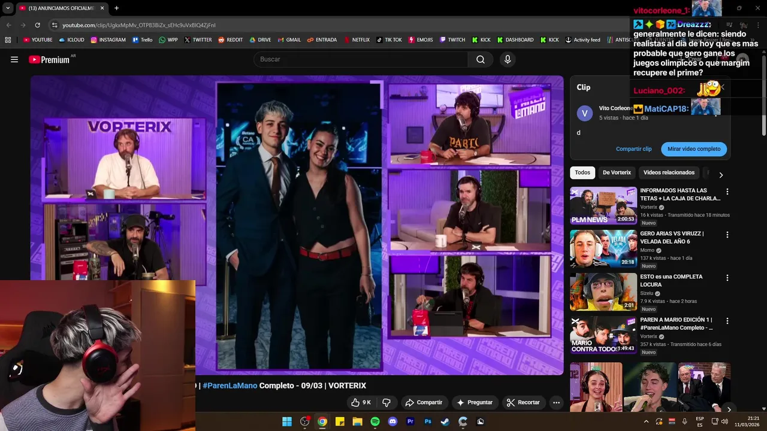Open the GMAIL bookmark
Viewport: 767px width, 431px height.
click(x=289, y=40)
